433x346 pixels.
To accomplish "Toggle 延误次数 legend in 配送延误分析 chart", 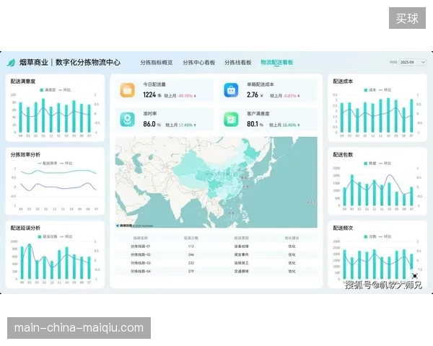I will pyautogui.click(x=48, y=236).
